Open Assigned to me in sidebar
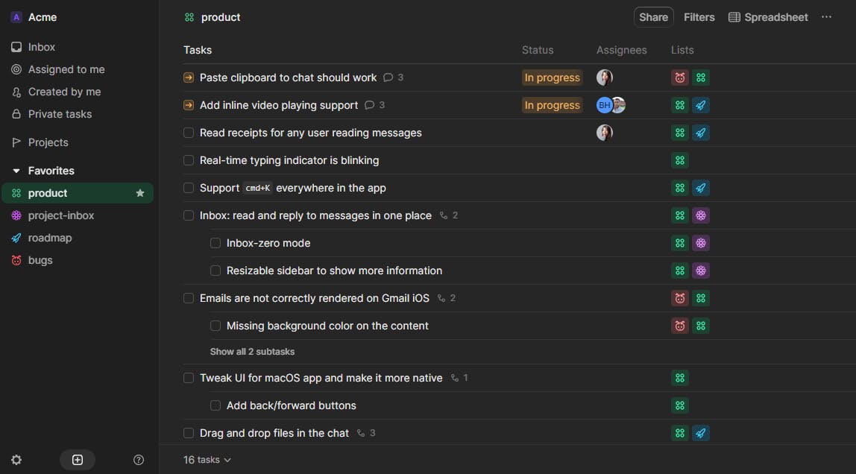The height and width of the screenshot is (474, 856). click(66, 69)
